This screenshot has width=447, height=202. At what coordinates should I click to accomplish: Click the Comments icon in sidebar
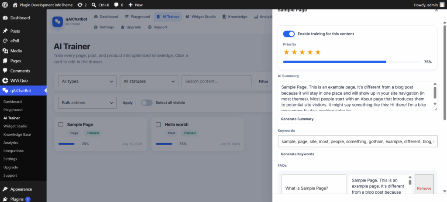5,71
